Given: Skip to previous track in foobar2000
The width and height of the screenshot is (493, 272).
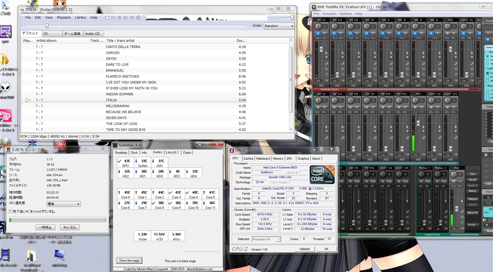Looking at the screenshot, I should pyautogui.click(x=126, y=18).
